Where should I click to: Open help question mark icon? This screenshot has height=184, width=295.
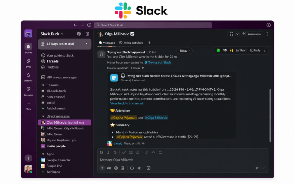[x=268, y=25]
